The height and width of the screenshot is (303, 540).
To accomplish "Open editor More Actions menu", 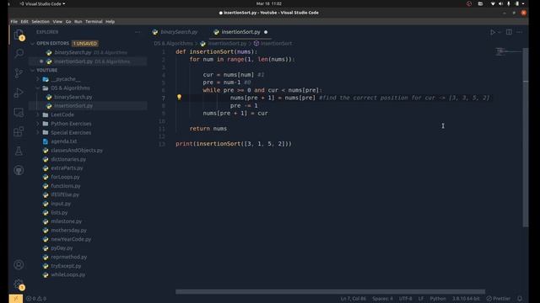I will (x=520, y=32).
